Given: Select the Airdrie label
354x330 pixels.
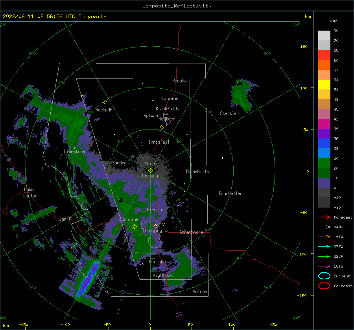Looking at the screenshot, I should (x=155, y=210).
